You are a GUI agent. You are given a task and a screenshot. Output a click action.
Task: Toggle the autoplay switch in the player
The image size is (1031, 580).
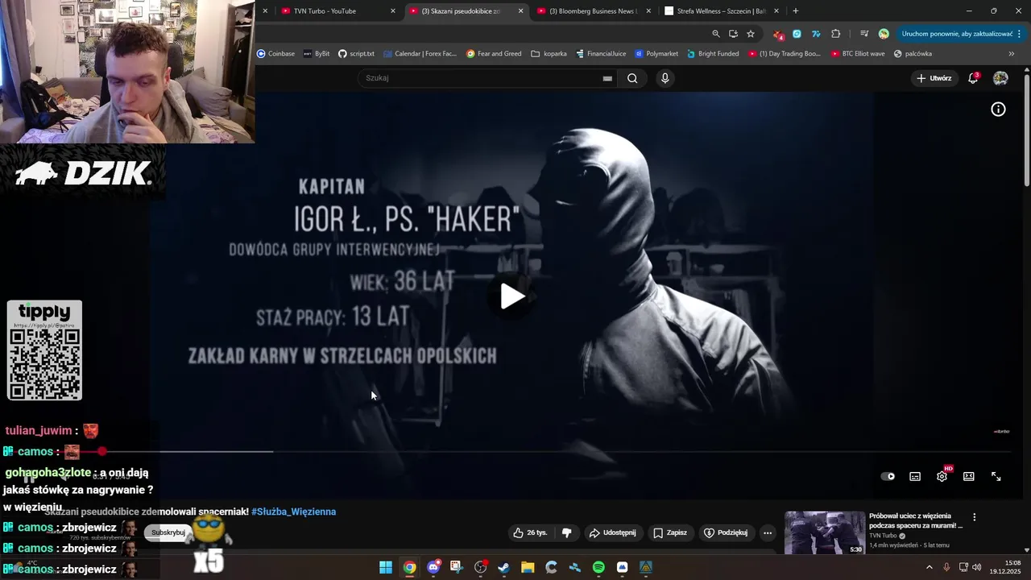(x=888, y=476)
